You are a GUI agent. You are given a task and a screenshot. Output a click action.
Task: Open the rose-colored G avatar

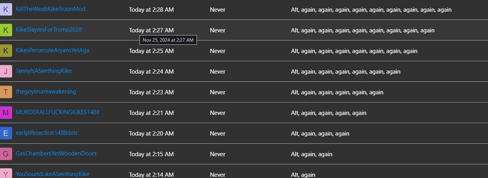pyautogui.click(x=5, y=153)
